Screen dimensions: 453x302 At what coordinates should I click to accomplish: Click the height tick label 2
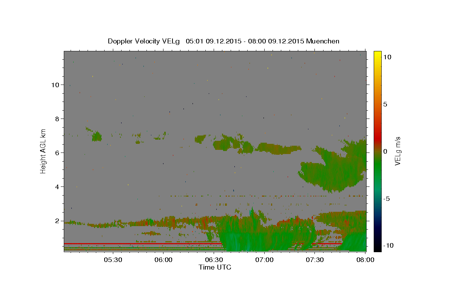[57, 221]
